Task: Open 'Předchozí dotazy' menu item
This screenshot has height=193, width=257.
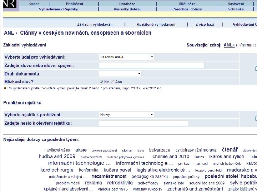Action: tap(187, 9)
